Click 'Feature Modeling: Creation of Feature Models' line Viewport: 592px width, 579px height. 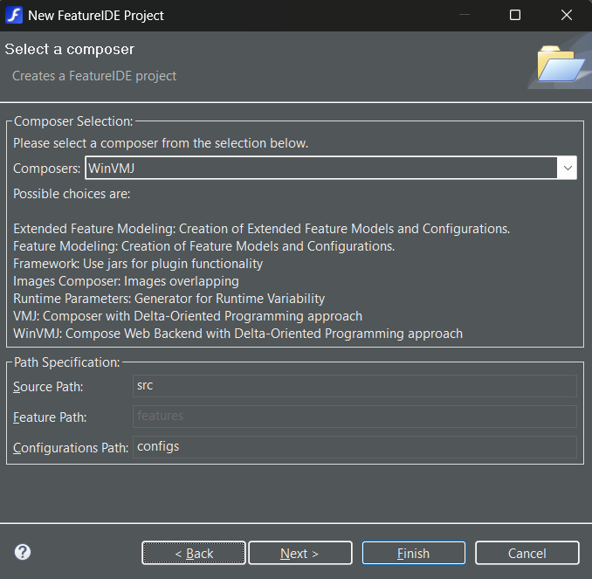pos(203,246)
